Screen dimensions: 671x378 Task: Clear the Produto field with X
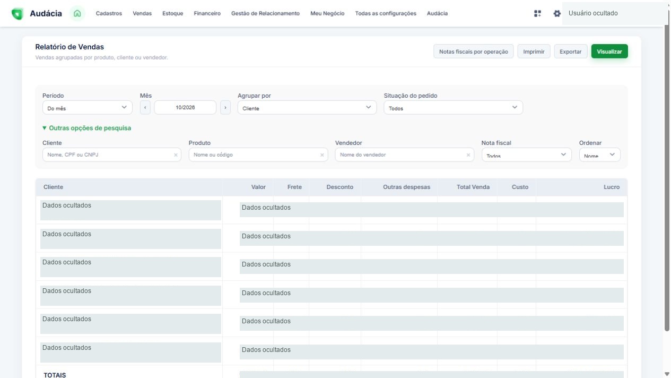[321, 155]
